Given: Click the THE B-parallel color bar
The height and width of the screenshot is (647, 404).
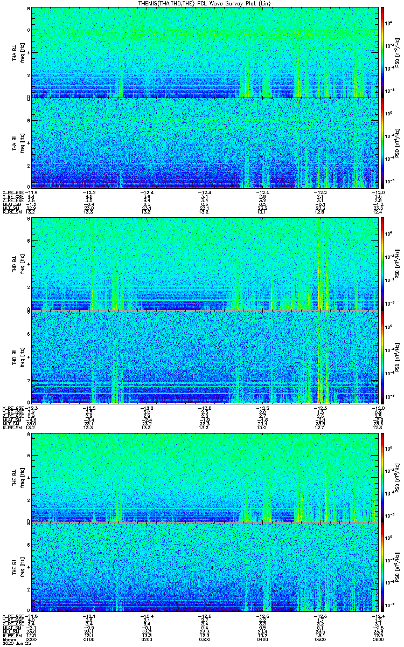Looking at the screenshot, I should coord(382,567).
